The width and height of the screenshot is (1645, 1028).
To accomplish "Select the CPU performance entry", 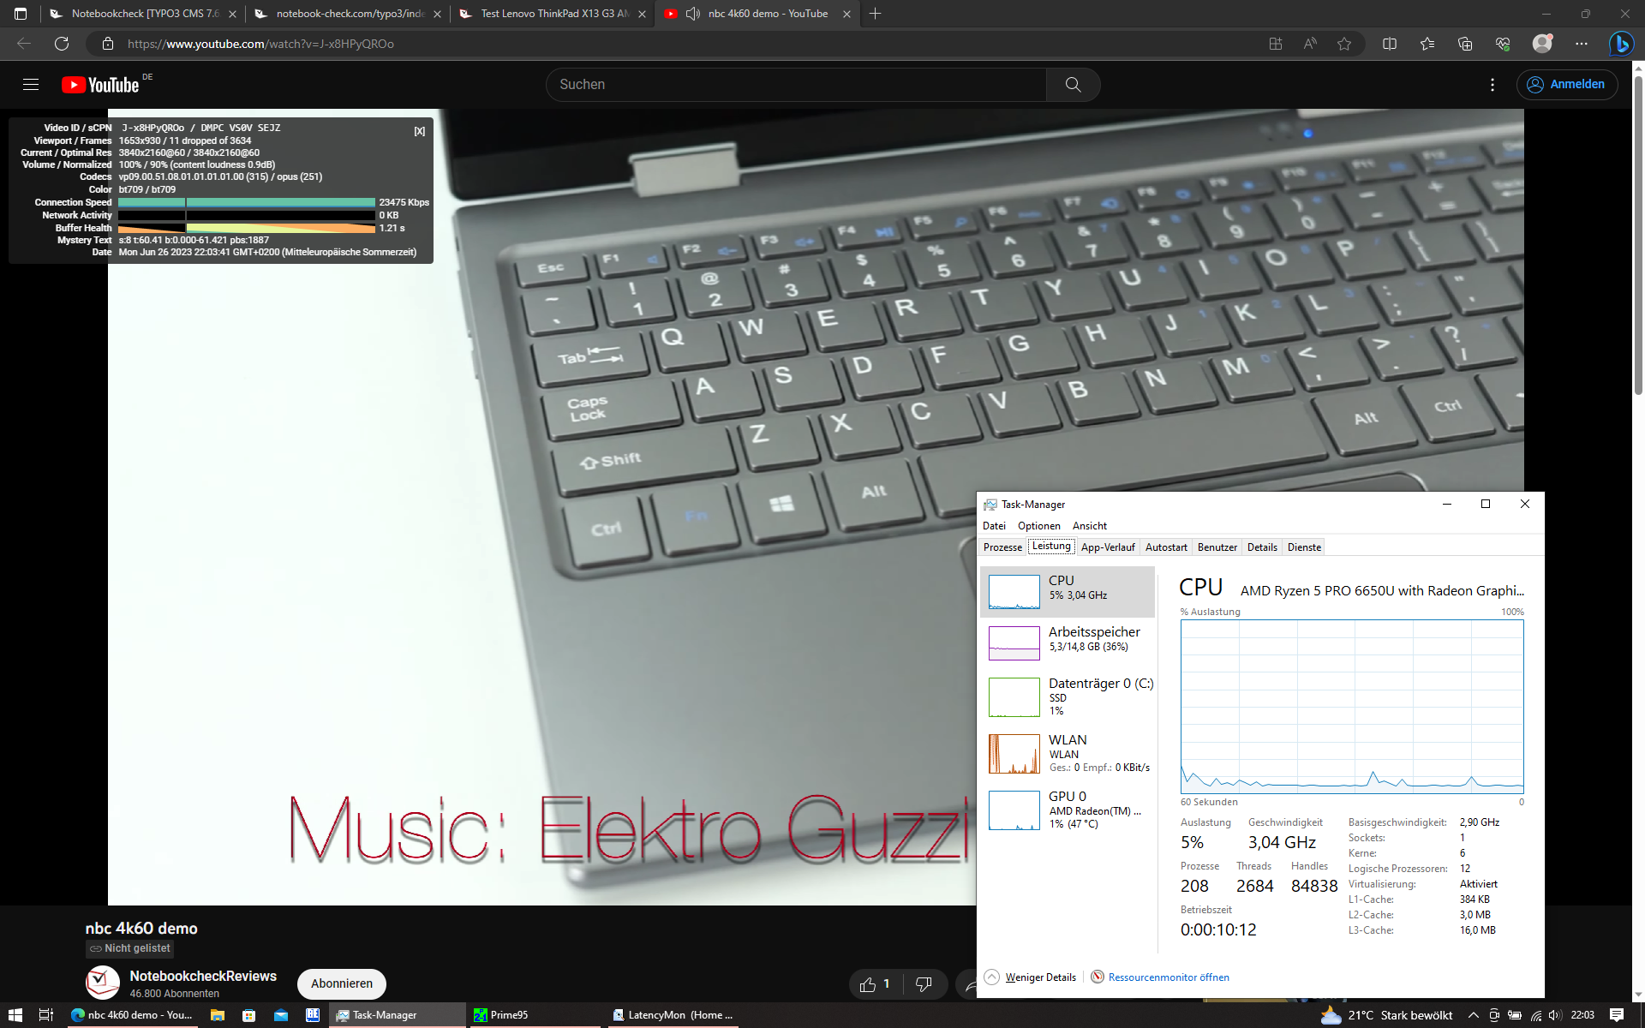I will click(x=1068, y=591).
